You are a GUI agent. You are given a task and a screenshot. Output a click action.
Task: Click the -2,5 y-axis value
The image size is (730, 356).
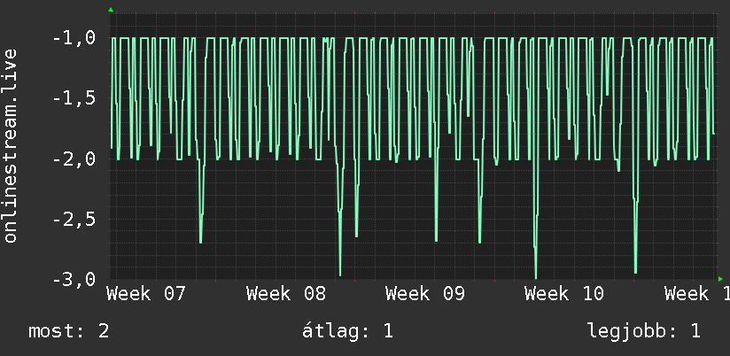point(74,219)
